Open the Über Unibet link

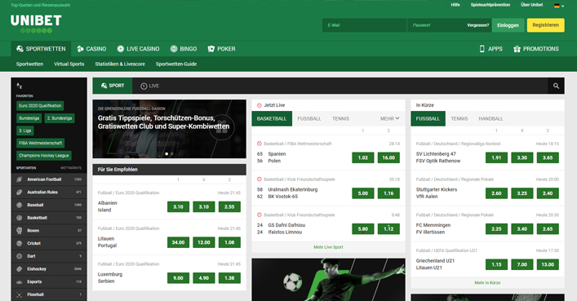pyautogui.click(x=532, y=5)
